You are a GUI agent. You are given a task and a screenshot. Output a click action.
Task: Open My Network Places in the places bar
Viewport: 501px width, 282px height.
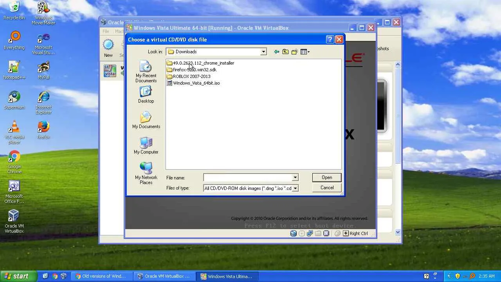146,174
